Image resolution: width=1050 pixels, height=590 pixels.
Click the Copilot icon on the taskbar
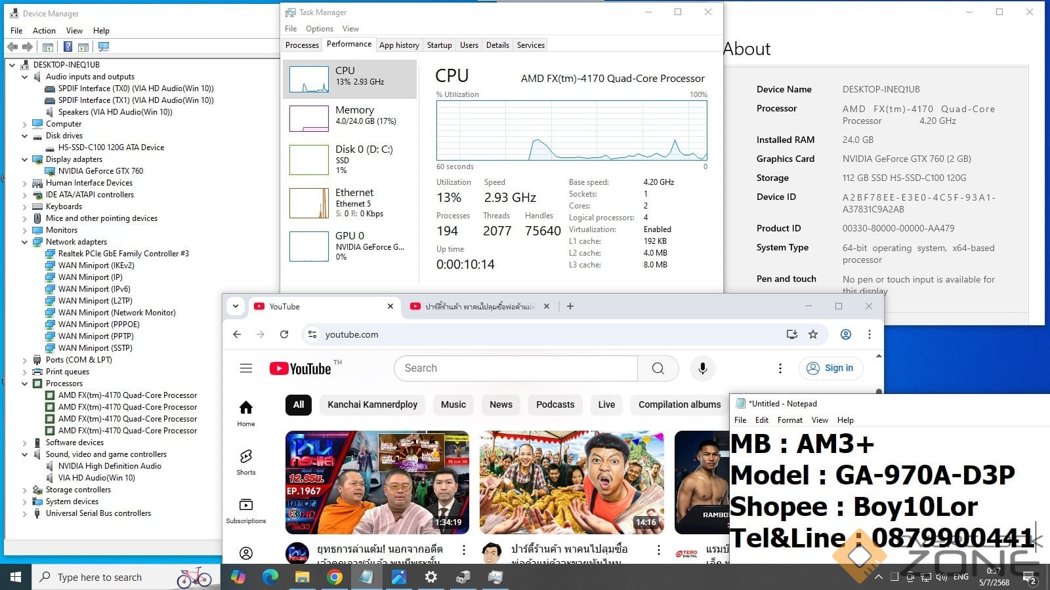point(238,577)
